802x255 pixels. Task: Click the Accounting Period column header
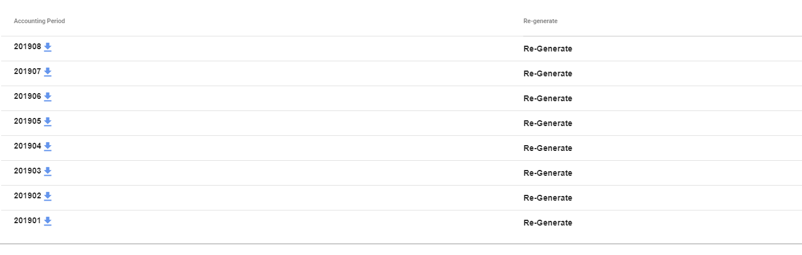coord(39,21)
